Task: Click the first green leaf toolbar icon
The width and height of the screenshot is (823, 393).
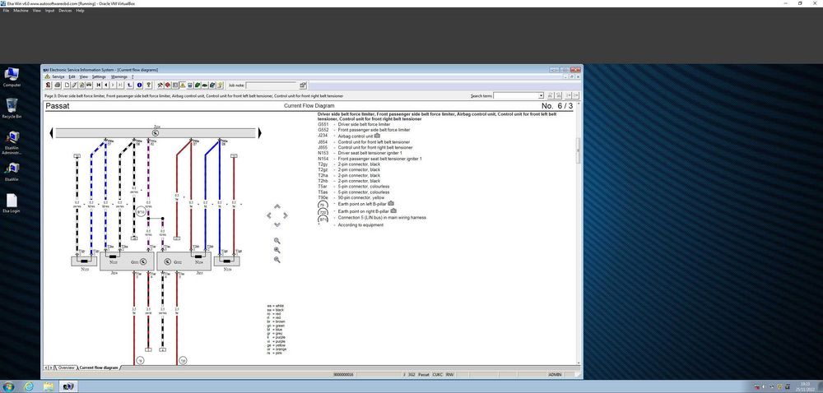Action: (x=197, y=85)
